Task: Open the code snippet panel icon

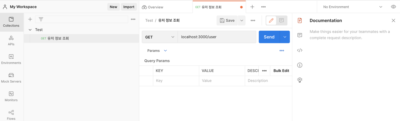Action: 300,50
